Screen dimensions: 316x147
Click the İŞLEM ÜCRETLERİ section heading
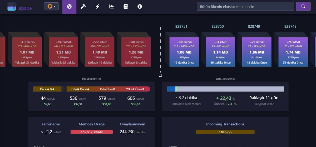pyautogui.click(x=92, y=79)
